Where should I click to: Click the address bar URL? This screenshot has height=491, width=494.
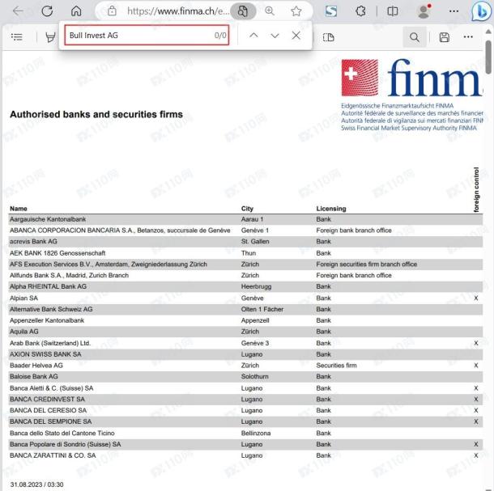coord(178,11)
